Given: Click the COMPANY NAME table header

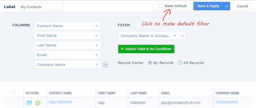Looking at the screenshot, I should tap(227, 93).
